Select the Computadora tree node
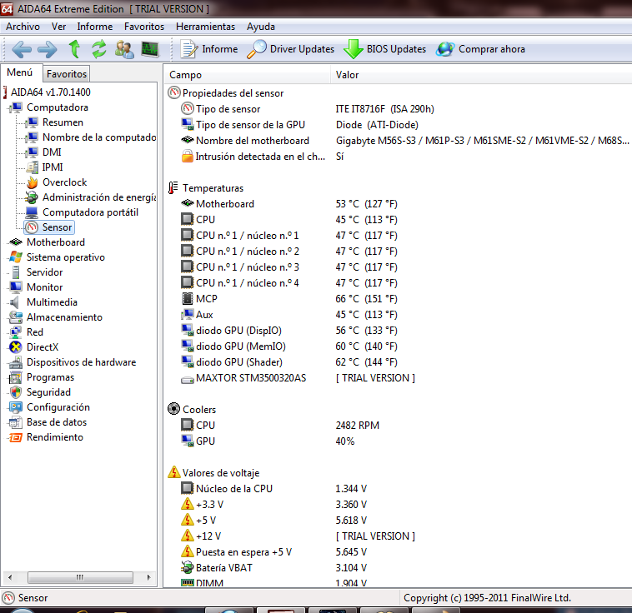 click(x=58, y=107)
